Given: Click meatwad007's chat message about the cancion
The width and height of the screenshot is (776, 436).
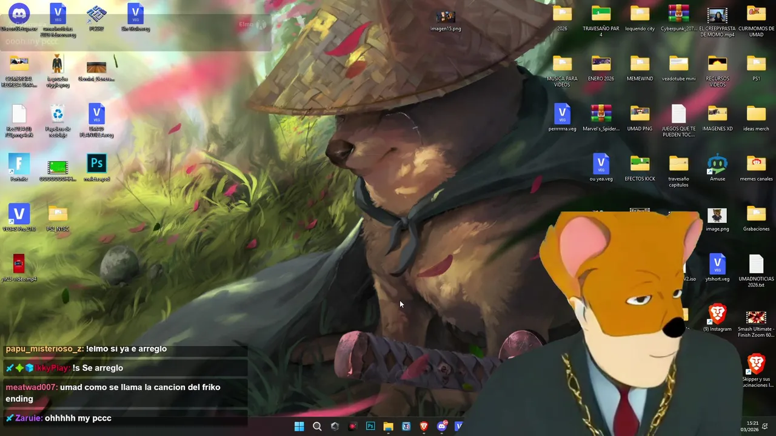Looking at the screenshot, I should coord(124,393).
